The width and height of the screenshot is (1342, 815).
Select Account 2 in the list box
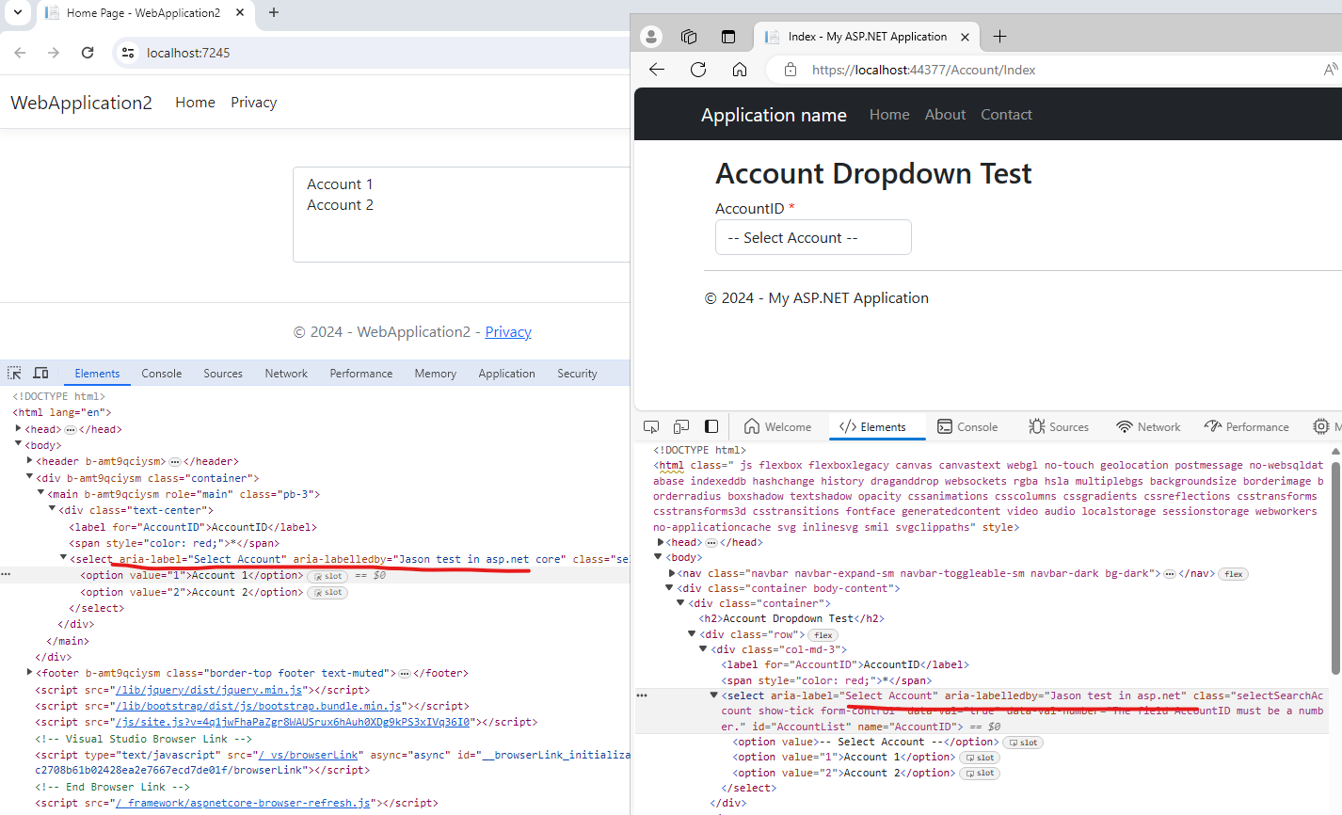point(340,205)
